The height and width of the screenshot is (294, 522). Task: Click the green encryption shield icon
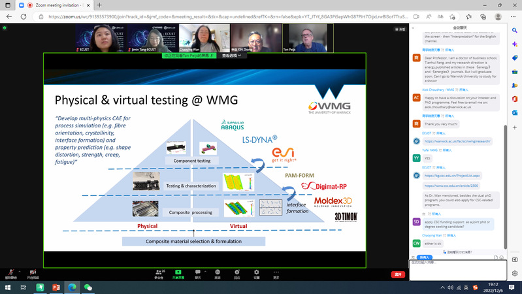[x=5, y=28]
